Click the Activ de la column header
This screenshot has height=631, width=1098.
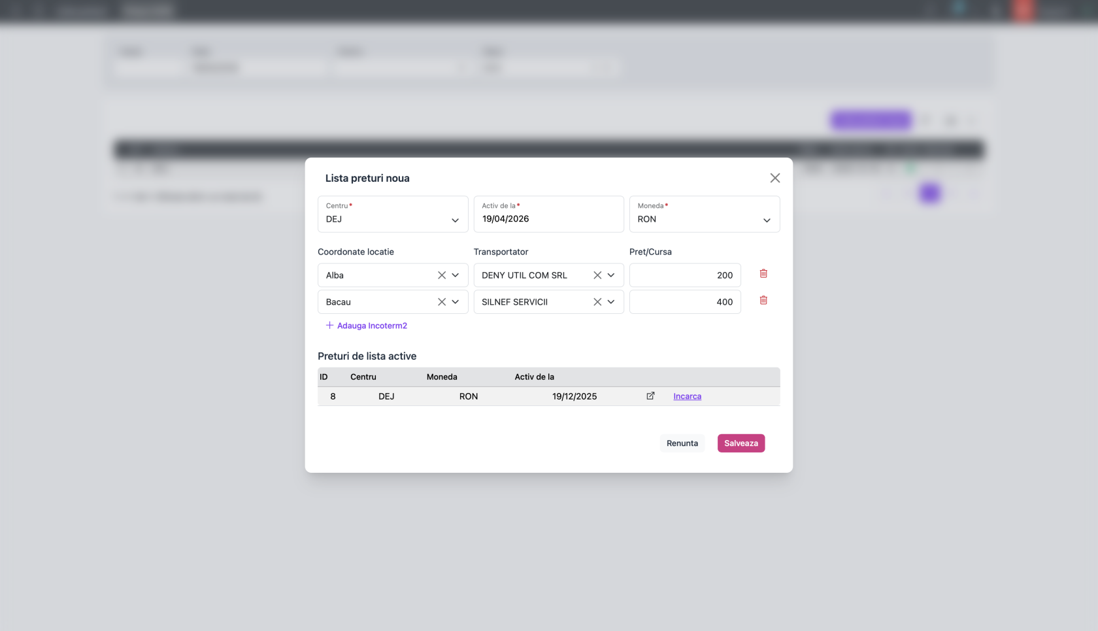click(535, 377)
